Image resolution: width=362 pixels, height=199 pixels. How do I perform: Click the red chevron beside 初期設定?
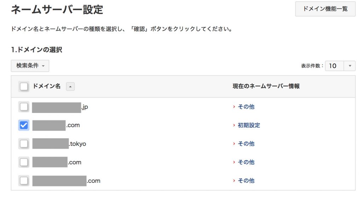point(234,125)
